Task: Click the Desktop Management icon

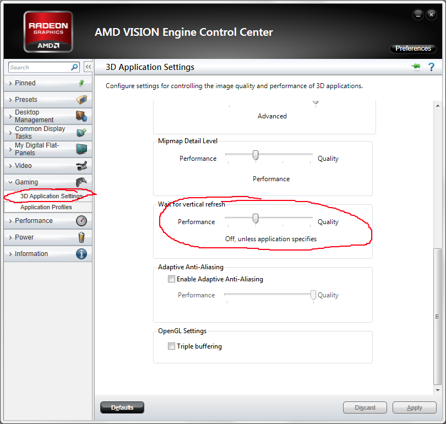Action: tap(81, 116)
